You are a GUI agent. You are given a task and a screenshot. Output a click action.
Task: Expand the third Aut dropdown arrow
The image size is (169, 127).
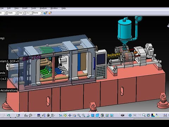pos(24,13)
